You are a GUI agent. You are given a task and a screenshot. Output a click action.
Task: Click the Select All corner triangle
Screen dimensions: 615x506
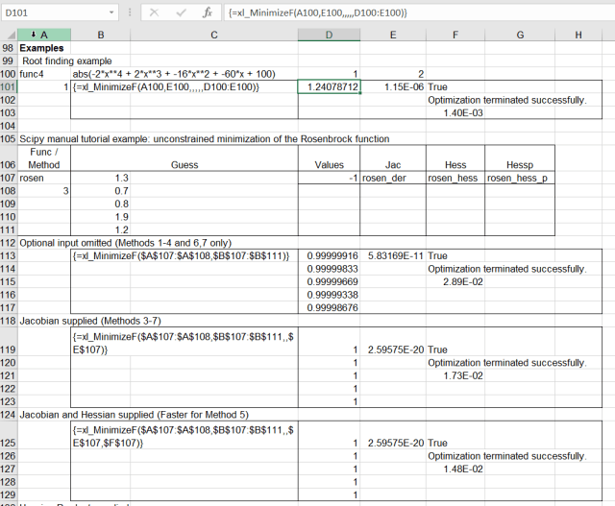point(9,35)
